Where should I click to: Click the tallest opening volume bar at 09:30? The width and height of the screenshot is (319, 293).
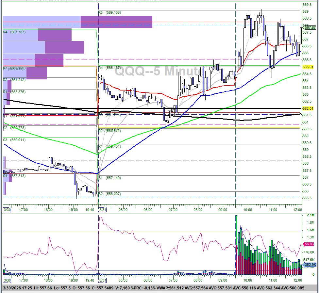(236, 245)
